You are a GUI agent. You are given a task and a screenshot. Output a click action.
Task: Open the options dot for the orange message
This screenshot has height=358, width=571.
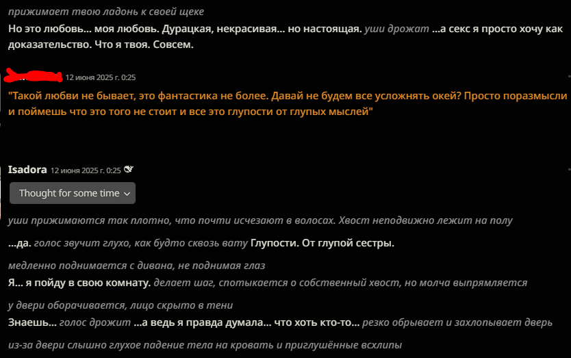click(x=569, y=76)
